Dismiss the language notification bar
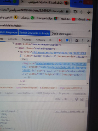 (89, 31)
